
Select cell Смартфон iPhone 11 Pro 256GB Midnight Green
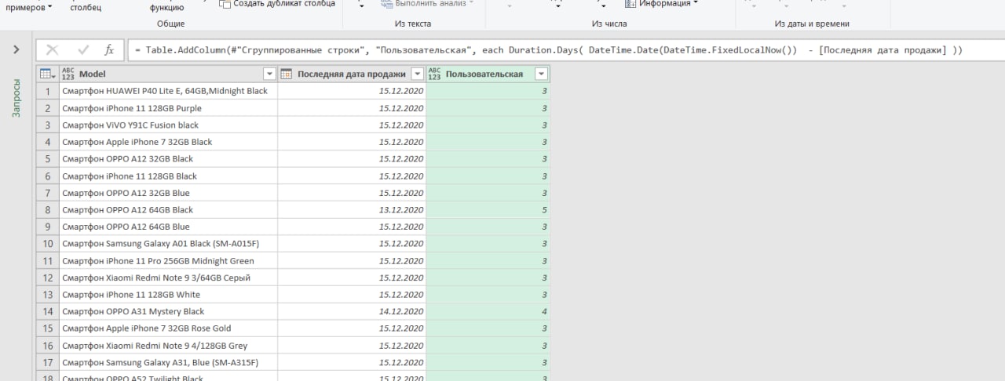[x=167, y=261]
